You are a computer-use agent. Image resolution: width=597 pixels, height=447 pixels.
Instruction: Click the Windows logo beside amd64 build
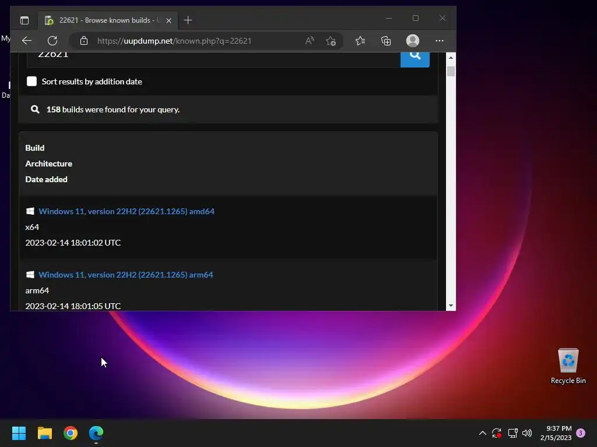pyautogui.click(x=30, y=211)
